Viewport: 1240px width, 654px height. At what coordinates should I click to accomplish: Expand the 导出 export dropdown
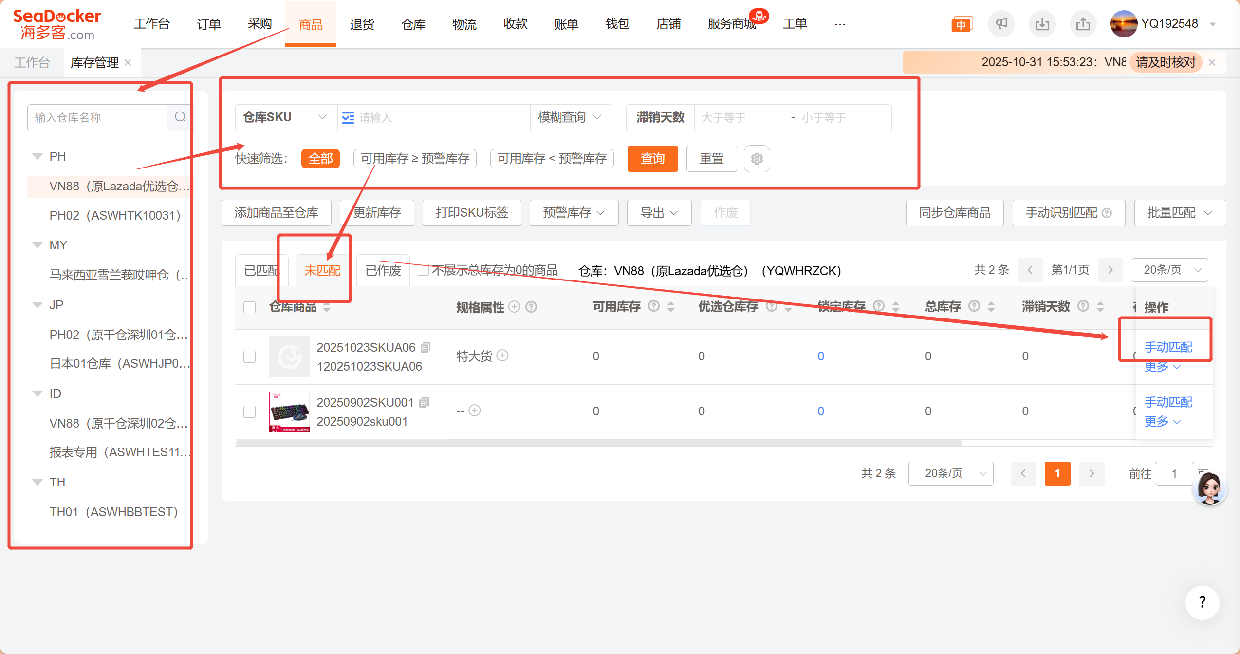pyautogui.click(x=659, y=213)
